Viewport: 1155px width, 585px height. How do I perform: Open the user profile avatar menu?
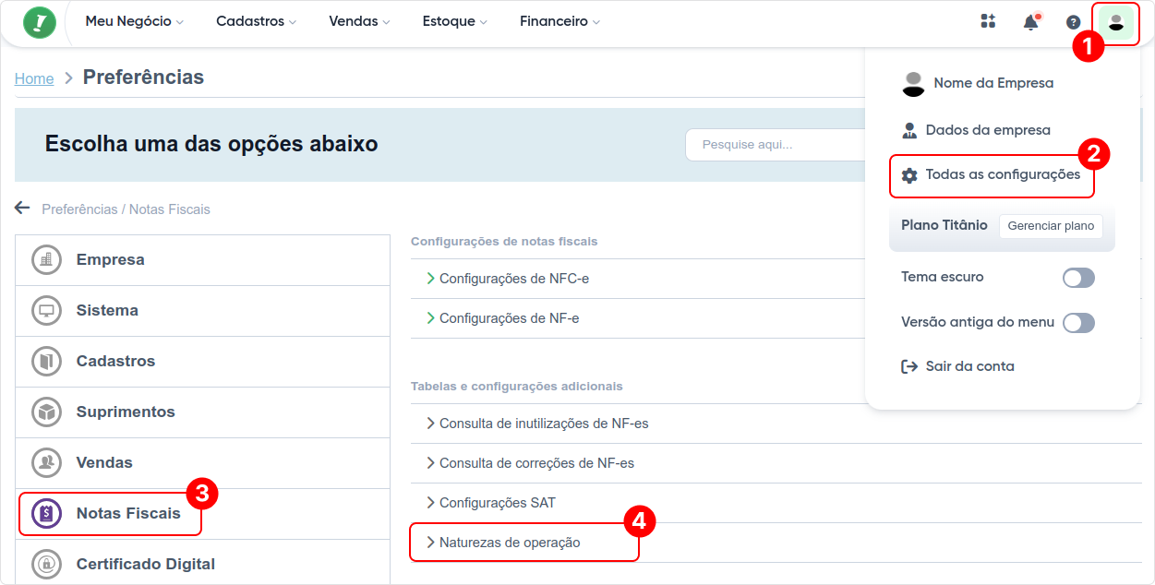point(1115,22)
